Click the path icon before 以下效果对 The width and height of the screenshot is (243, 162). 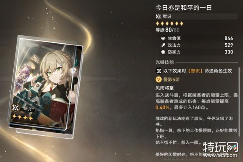coord(159,71)
